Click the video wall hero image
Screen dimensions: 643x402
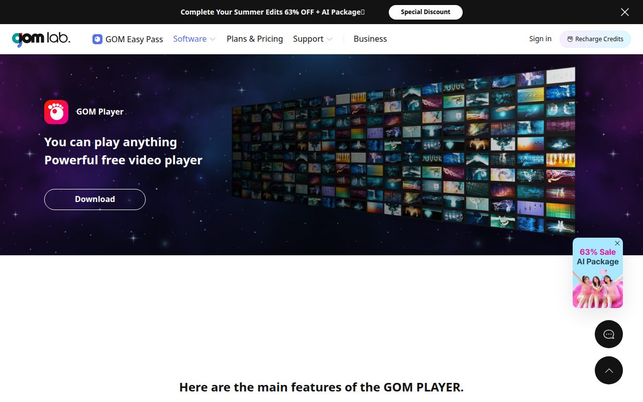403,152
